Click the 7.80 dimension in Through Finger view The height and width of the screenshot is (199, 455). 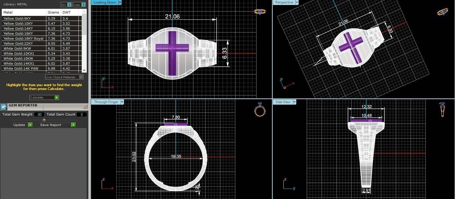176,117
